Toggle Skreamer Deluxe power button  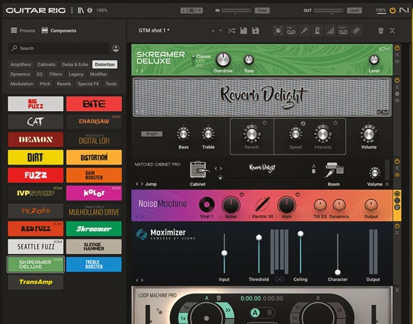pos(397,48)
